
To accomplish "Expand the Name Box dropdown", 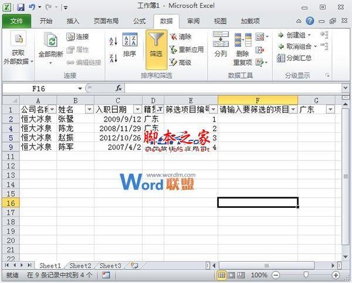I will pos(80,89).
